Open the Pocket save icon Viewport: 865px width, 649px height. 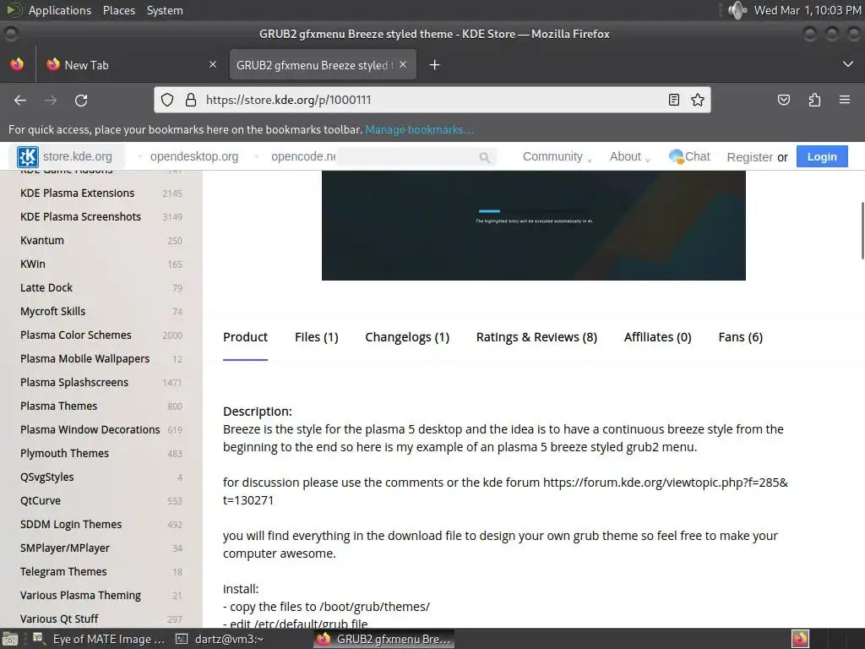[x=783, y=100]
